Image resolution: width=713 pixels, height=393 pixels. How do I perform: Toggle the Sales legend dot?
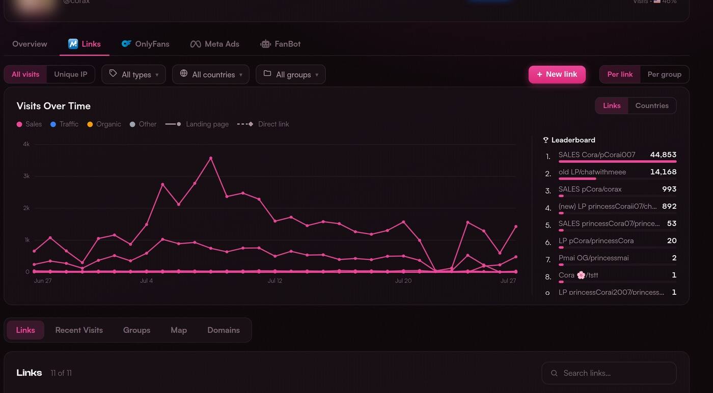[x=19, y=124]
